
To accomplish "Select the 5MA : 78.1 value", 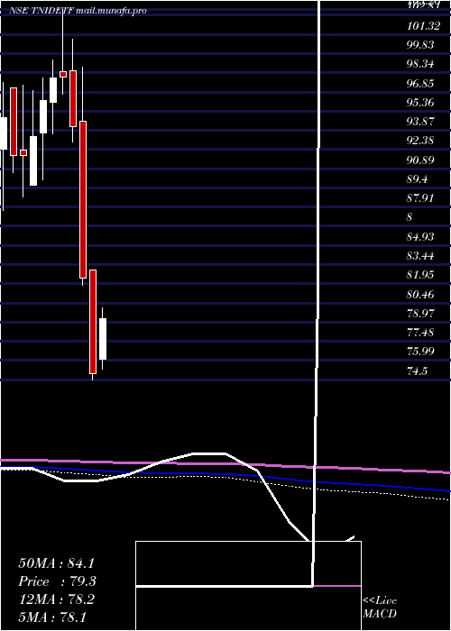I will pyautogui.click(x=52, y=617).
